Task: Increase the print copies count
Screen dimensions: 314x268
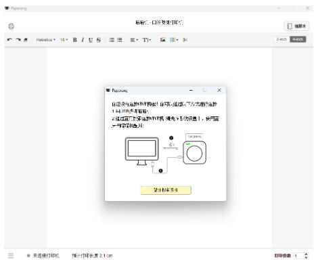Action: pos(306,254)
